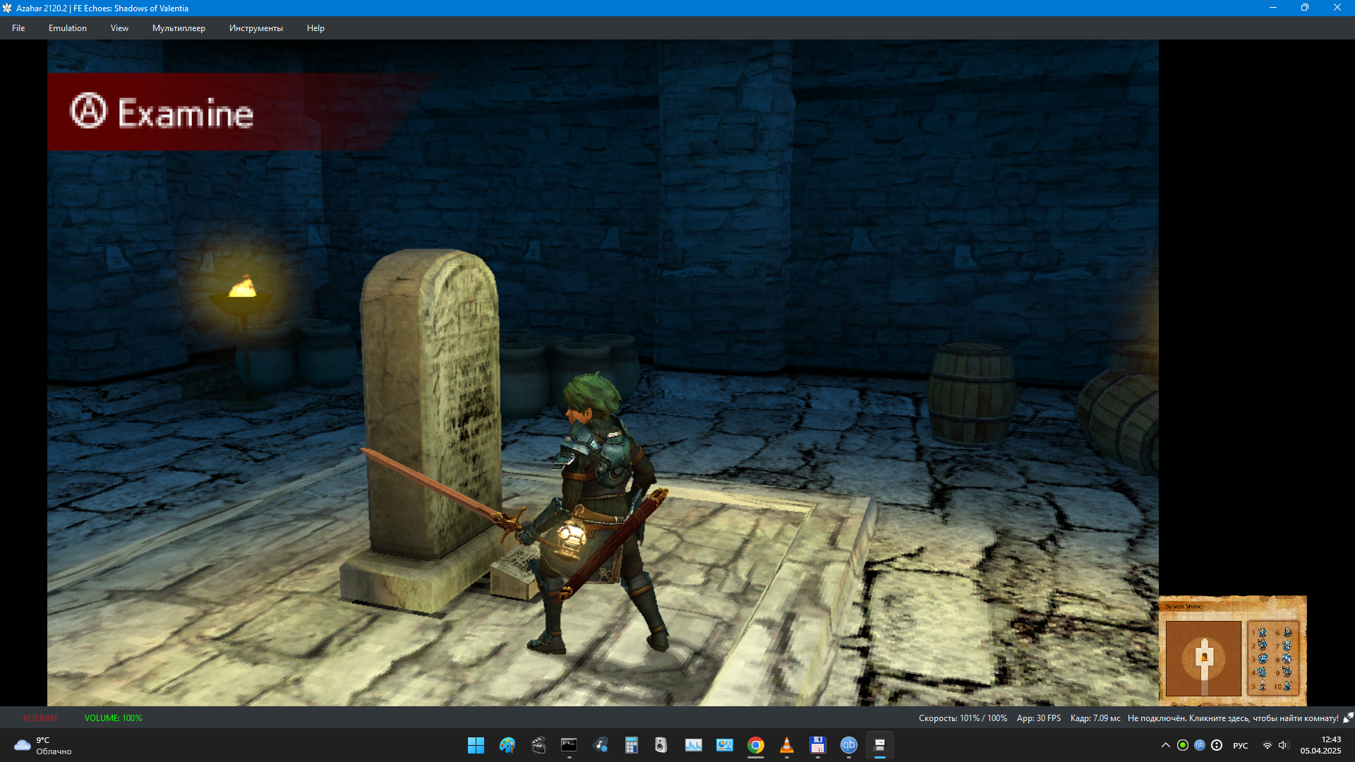The width and height of the screenshot is (1355, 762).
Task: Click the Examine prompt's A button
Action: [89, 111]
